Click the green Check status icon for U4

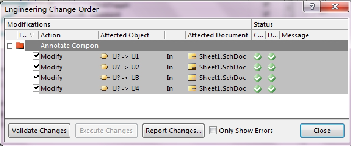258,89
